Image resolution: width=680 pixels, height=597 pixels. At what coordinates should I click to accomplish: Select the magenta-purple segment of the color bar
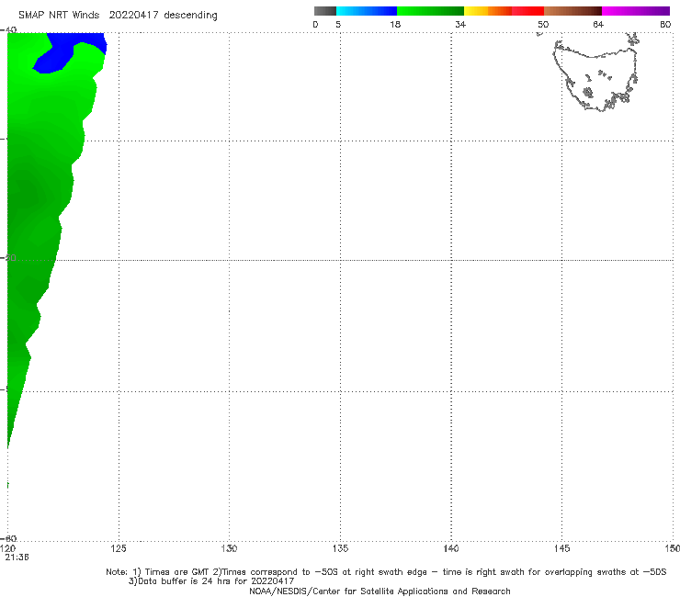point(636,11)
